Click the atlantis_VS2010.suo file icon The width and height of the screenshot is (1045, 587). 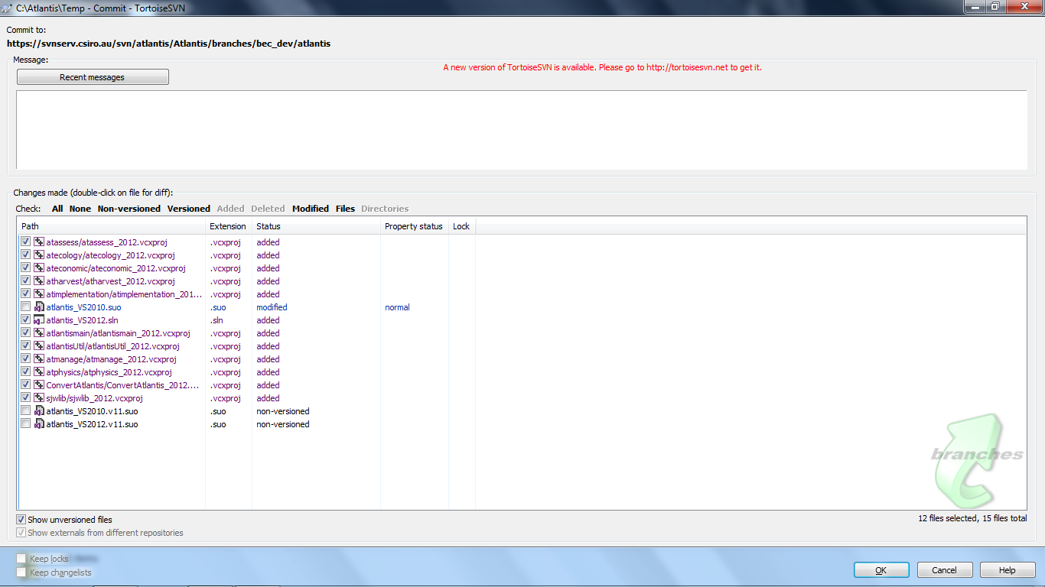[38, 307]
